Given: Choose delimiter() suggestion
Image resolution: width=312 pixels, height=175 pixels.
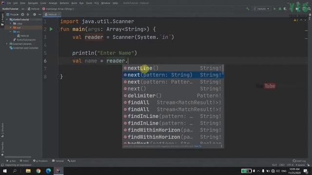Looking at the screenshot, I should 173,96.
